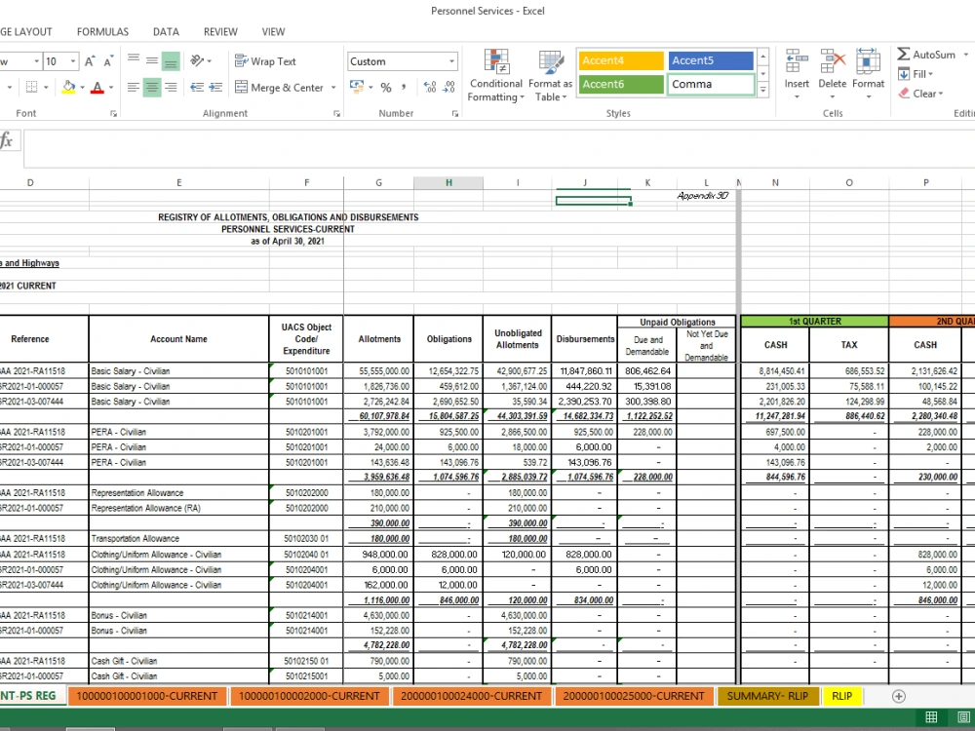Screen dimensions: 975x731
Task: Apply the Comma cell style
Action: (711, 84)
